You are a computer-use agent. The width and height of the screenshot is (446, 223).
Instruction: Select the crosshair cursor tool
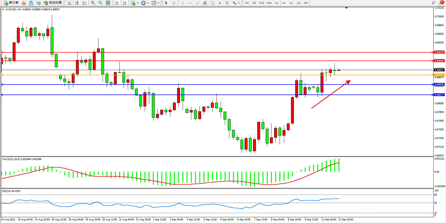pyautogui.click(x=174, y=3)
